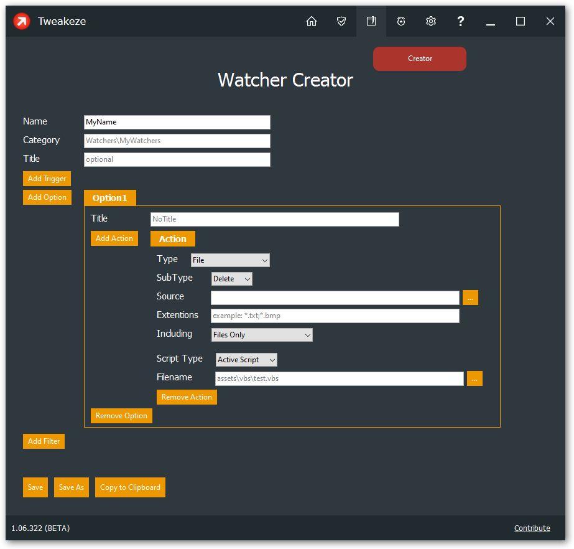Viewport: 574px width, 549px height.
Task: Focus the Name field containing MyName
Action: pos(177,122)
